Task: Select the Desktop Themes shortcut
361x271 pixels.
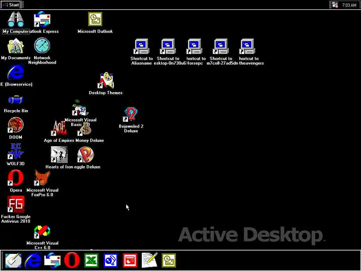Action: click(x=106, y=81)
